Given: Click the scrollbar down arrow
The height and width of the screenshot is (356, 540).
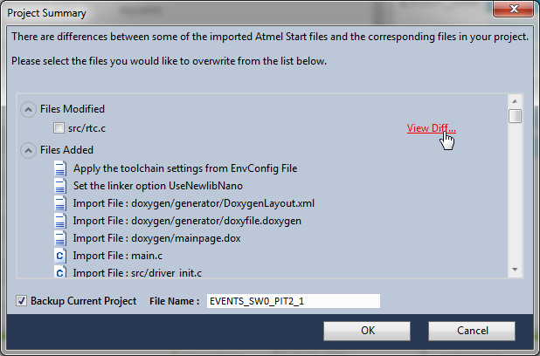Looking at the screenshot, I should [x=515, y=270].
